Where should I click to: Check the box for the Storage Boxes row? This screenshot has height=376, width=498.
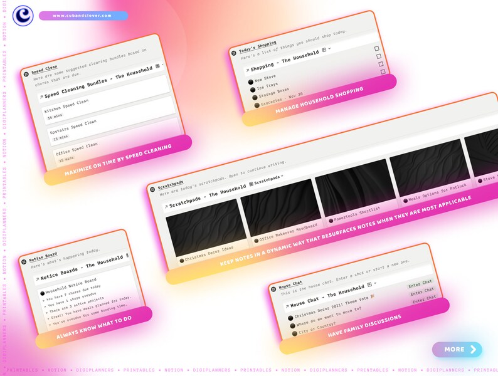pos(381,64)
